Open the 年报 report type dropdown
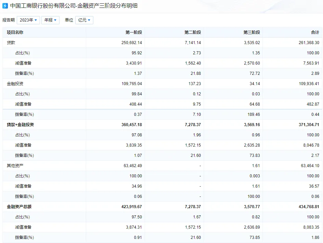Viewport: 323px width, 243px height. (50, 20)
